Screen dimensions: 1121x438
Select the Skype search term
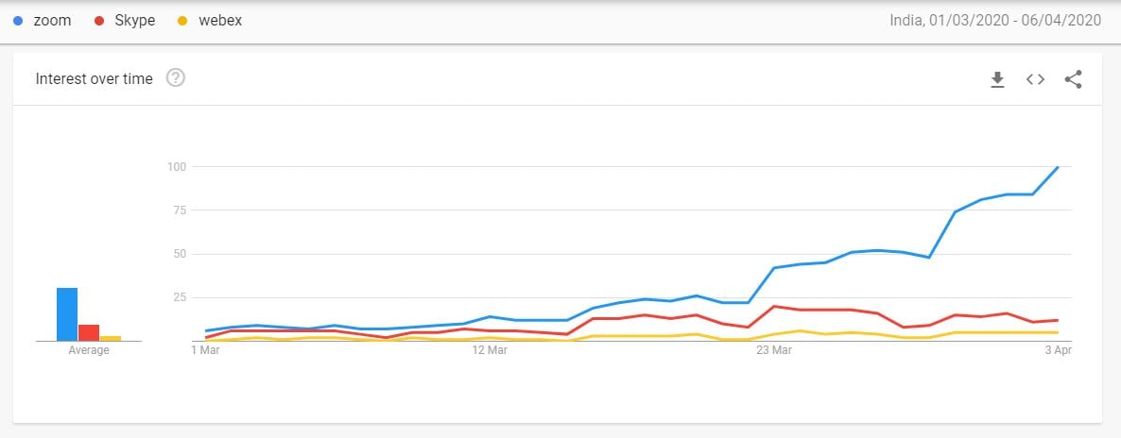[134, 21]
